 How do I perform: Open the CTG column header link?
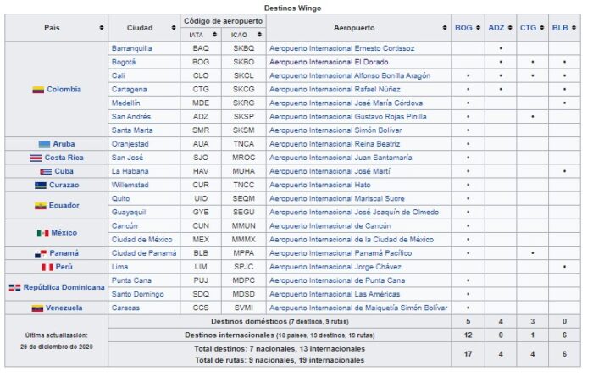tap(527, 28)
